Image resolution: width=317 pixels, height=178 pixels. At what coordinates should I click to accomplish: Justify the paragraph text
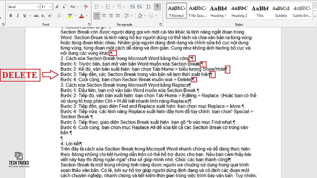point(118,16)
